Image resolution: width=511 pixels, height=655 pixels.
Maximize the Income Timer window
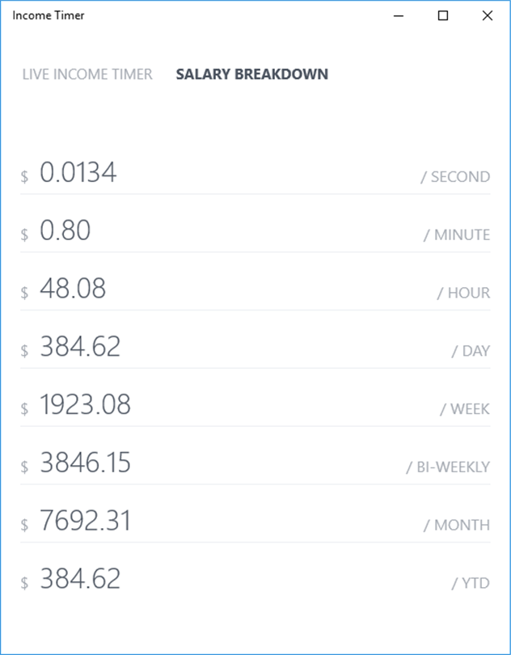coord(443,15)
